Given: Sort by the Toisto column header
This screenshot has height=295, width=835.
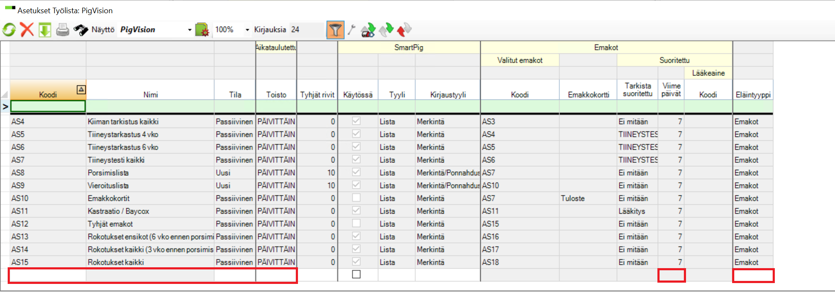Looking at the screenshot, I should tap(276, 90).
